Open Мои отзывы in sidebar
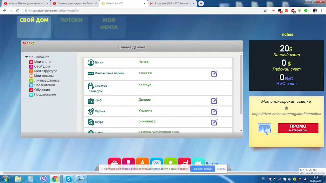The width and height of the screenshot is (326, 183). click(x=44, y=76)
